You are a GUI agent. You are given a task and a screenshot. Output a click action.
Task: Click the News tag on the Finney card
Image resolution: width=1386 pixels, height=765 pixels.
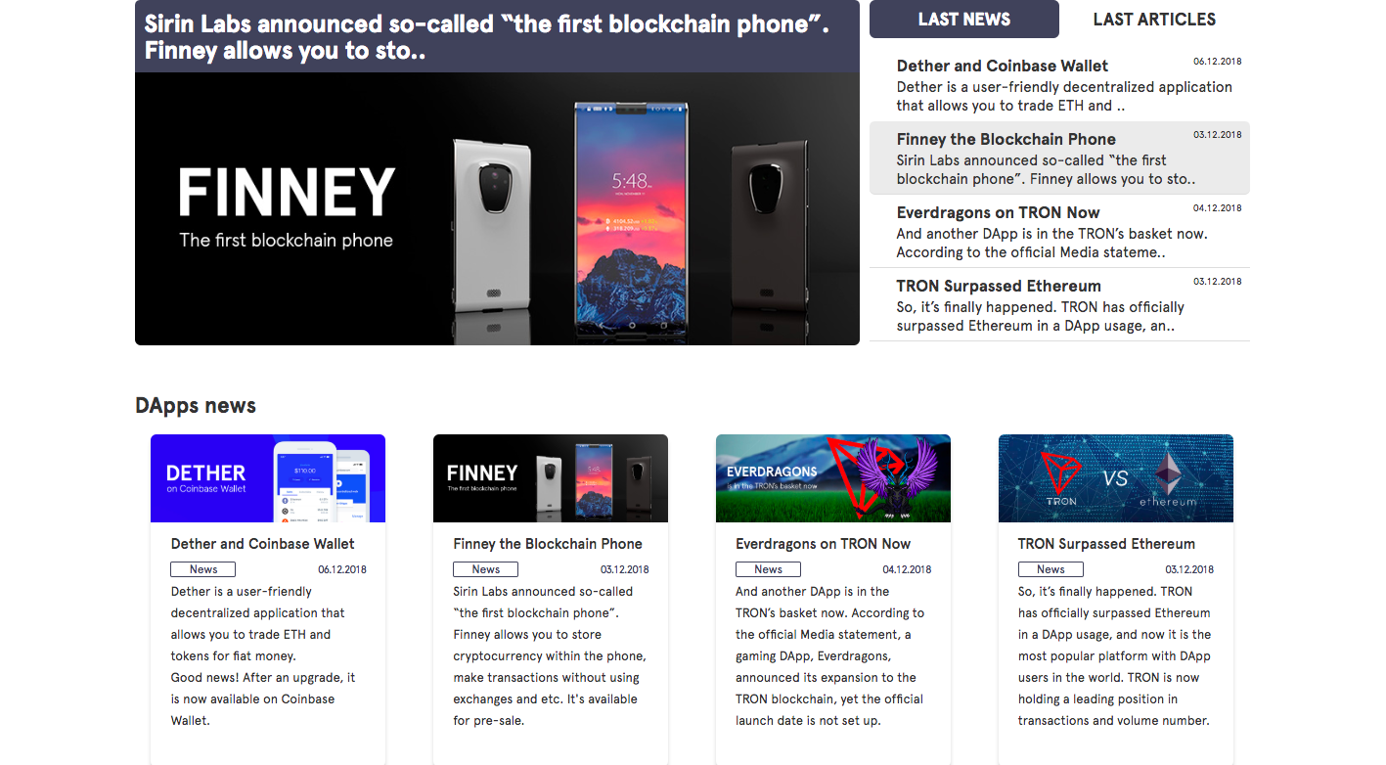(485, 568)
